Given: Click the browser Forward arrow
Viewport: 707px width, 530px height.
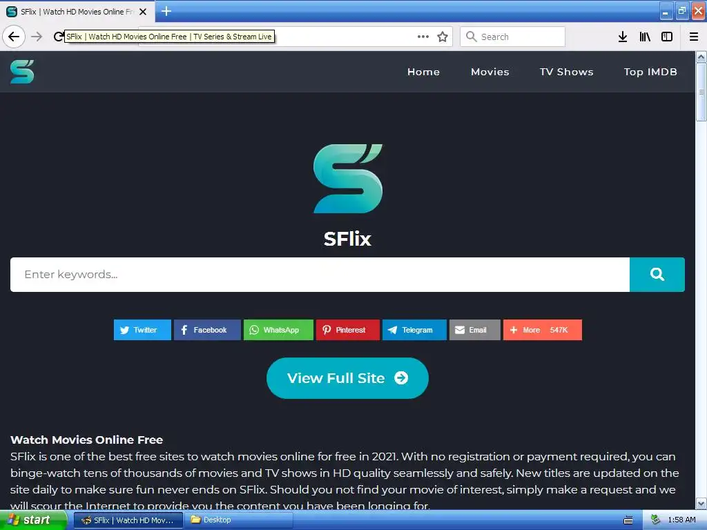Looking at the screenshot, I should 37,37.
